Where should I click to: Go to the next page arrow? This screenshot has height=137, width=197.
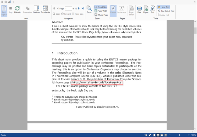[x=79, y=9]
